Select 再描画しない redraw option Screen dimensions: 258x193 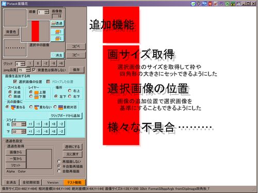tap(59, 162)
